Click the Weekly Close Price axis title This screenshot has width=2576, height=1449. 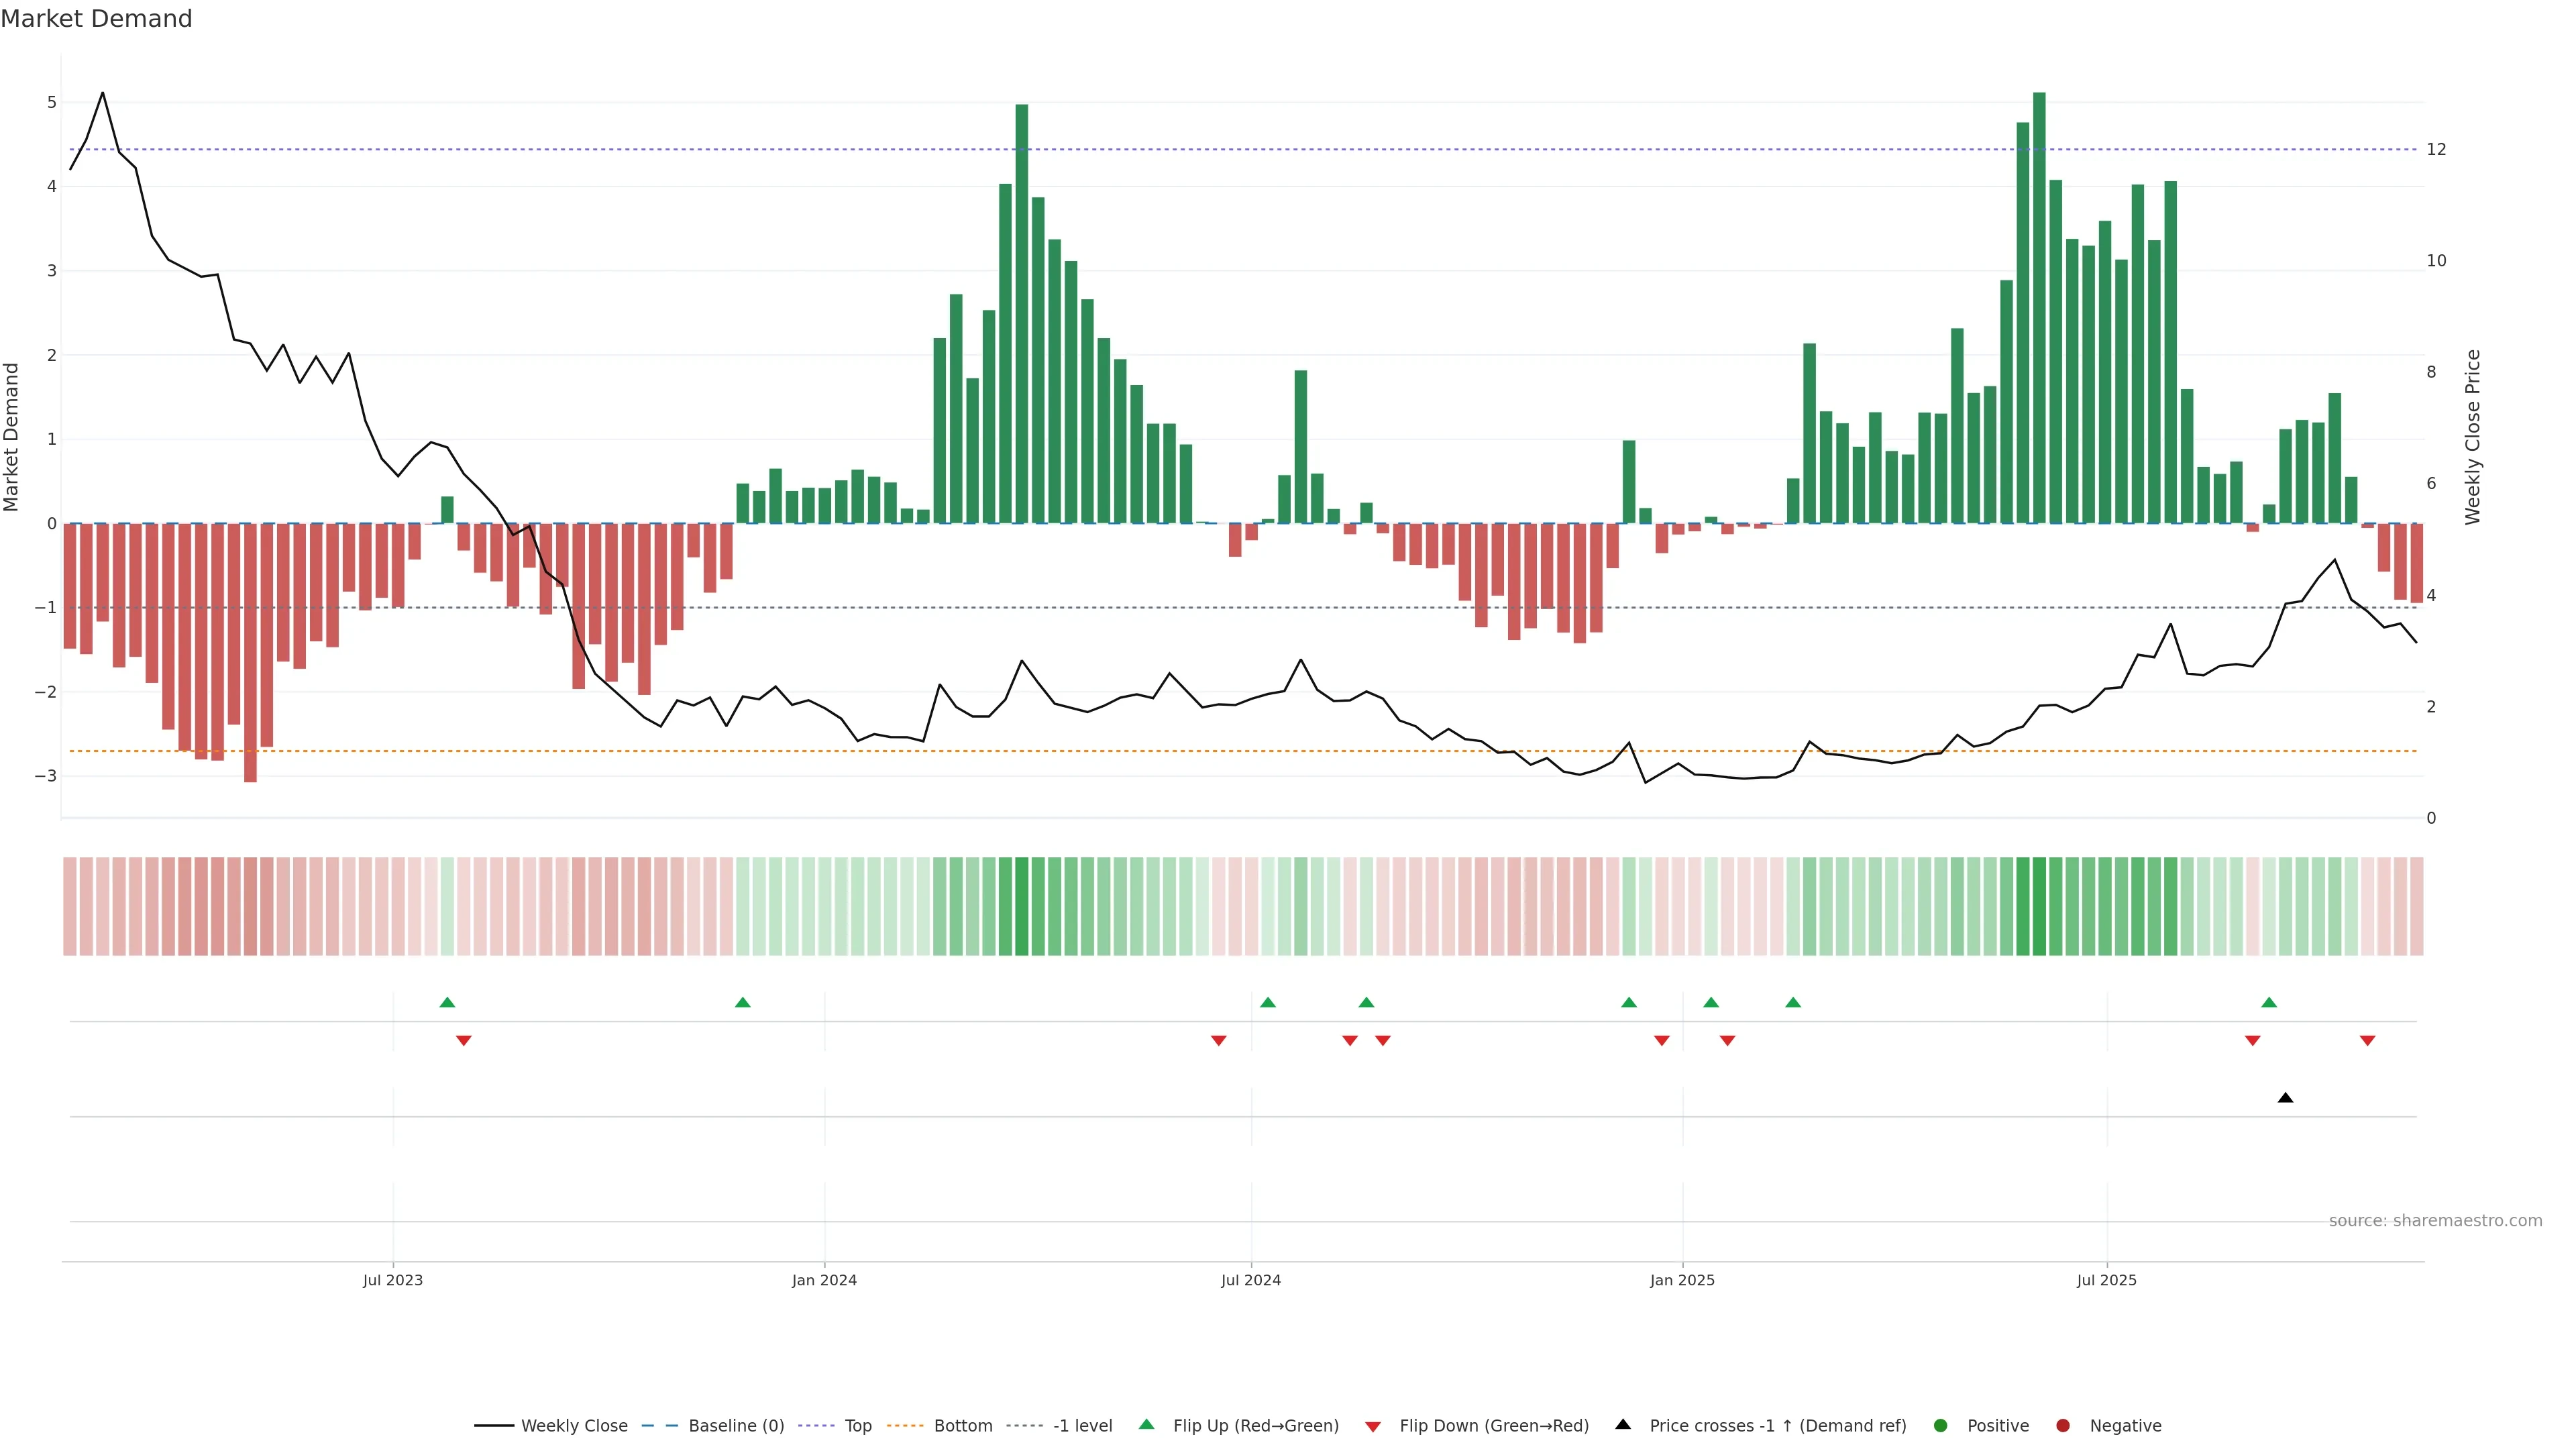click(2472, 437)
